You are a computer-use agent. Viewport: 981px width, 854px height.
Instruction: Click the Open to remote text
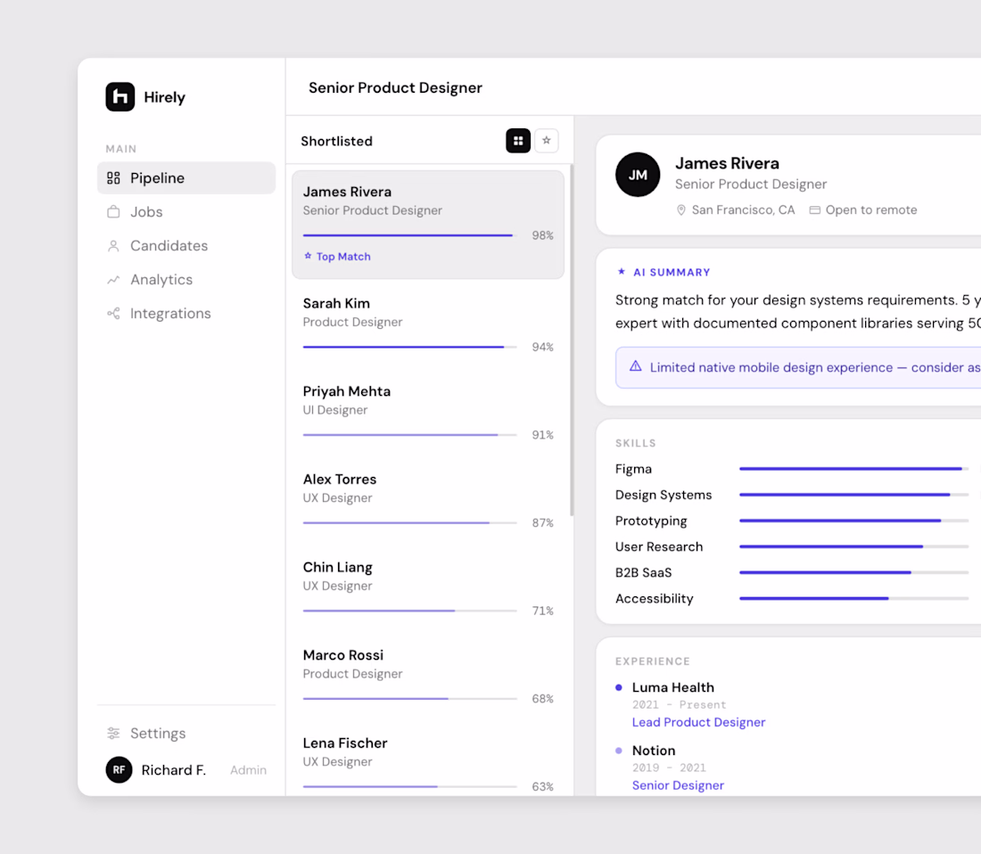[871, 210]
